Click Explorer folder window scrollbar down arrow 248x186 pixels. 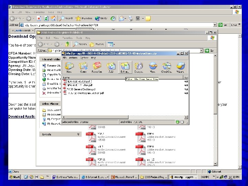pos(215,164)
